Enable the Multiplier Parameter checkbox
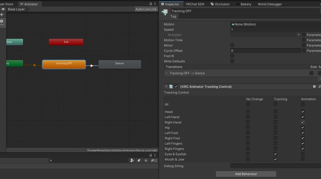 click(304, 34)
